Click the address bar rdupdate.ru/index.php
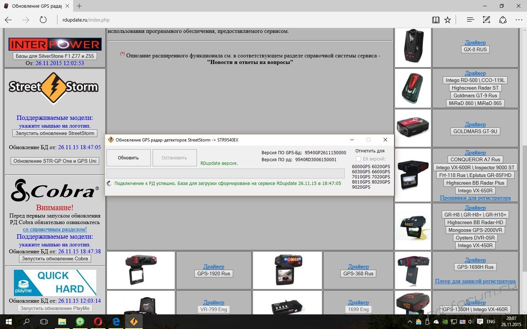The image size is (527, 329). point(86,20)
